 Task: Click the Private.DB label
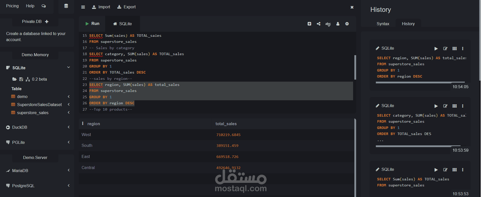pos(32,22)
